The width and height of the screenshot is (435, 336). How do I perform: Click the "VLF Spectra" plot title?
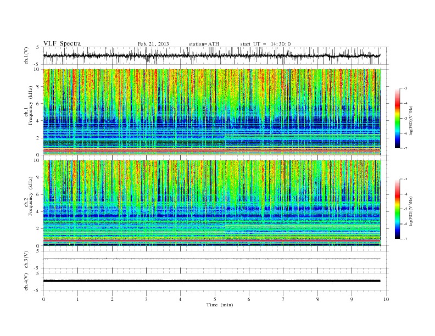(62, 43)
